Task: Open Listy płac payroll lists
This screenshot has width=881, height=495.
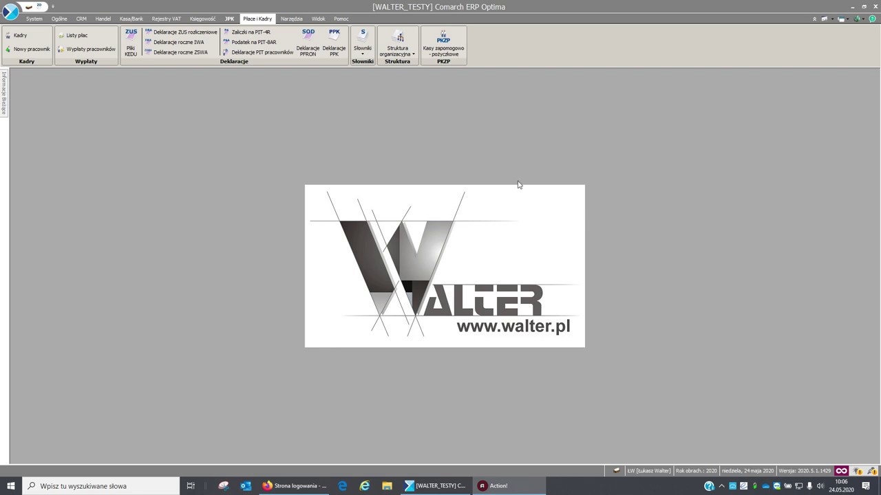Action: (x=73, y=35)
